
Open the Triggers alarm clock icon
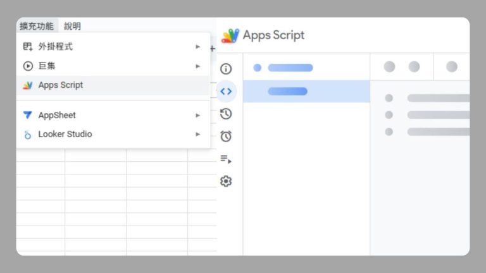226,136
